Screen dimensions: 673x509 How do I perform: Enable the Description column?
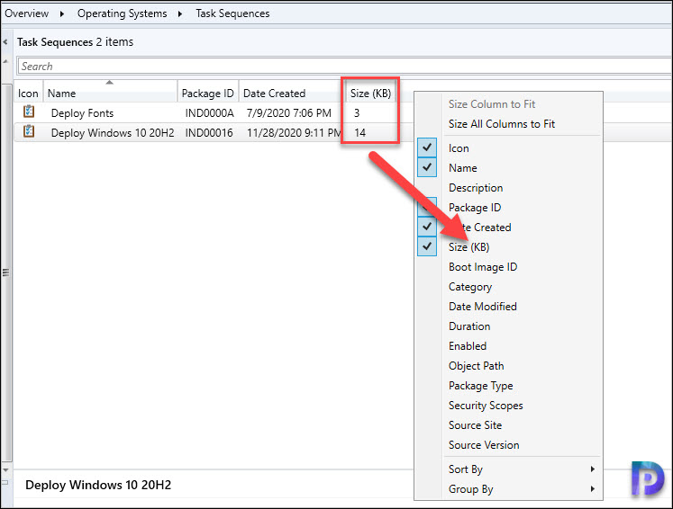tap(476, 188)
